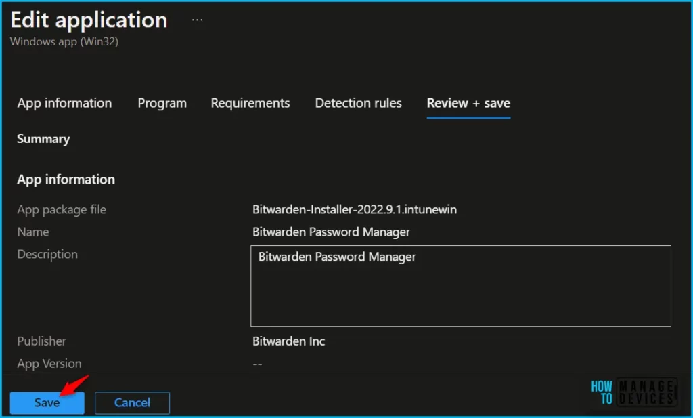Click the Name field label
This screenshot has width=693, height=418.
[x=33, y=232]
